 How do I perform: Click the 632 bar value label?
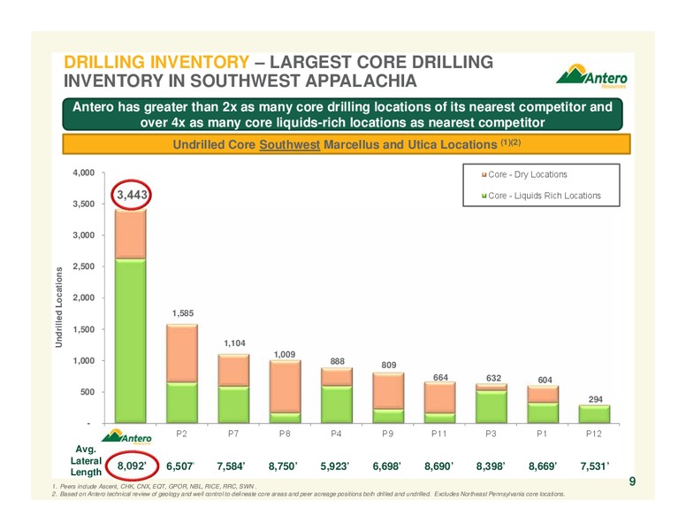493,378
